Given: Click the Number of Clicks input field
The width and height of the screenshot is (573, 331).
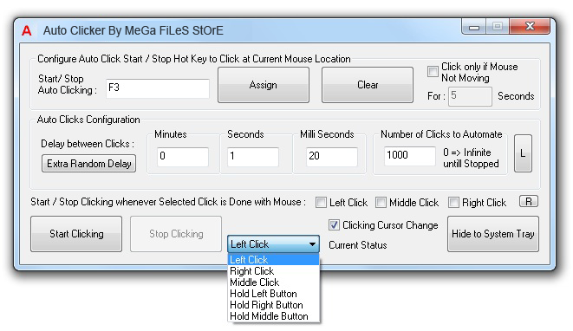Looking at the screenshot, I should (410, 156).
